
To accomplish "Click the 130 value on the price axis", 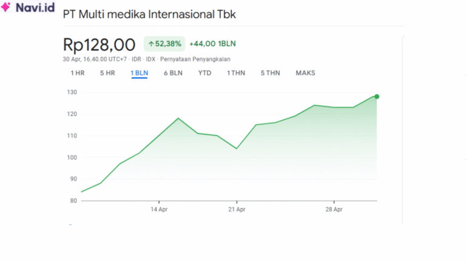I will click(x=72, y=92).
